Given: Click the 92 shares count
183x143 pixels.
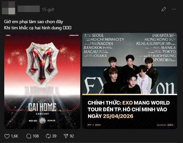Looking at the screenshot, I should tap(72, 136).
